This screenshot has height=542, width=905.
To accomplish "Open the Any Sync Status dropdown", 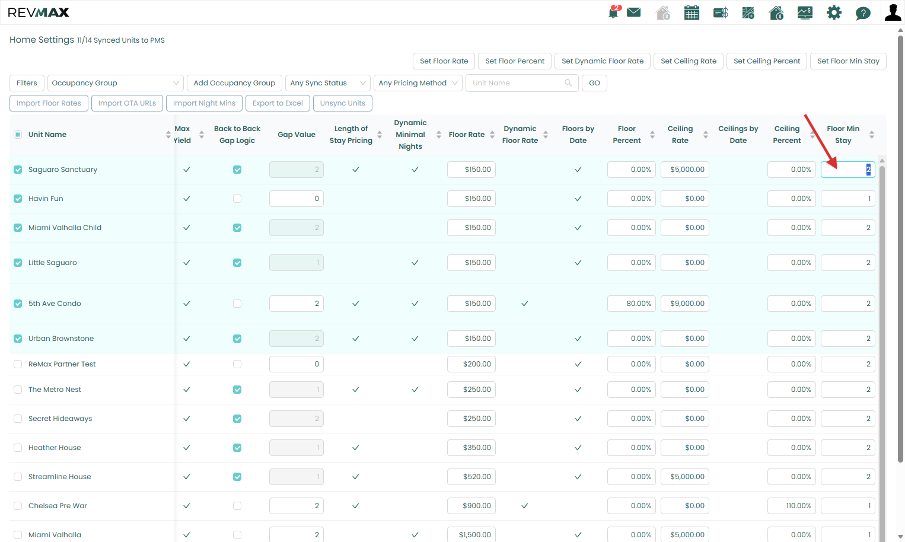I will (328, 83).
